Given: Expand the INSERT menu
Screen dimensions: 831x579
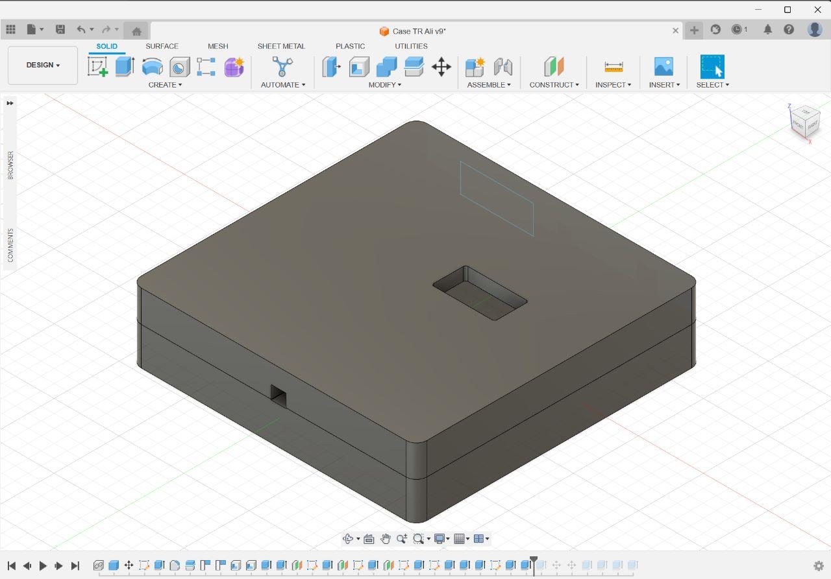Looking at the screenshot, I should [664, 85].
